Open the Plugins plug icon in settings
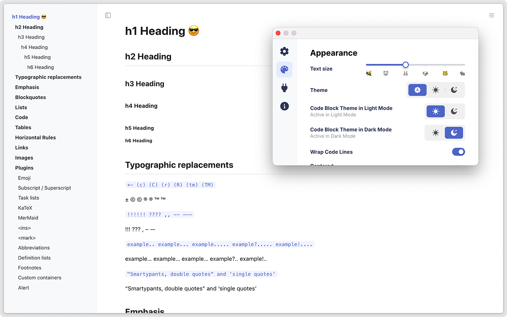Viewport: 507px width, 317px height. pos(284,88)
